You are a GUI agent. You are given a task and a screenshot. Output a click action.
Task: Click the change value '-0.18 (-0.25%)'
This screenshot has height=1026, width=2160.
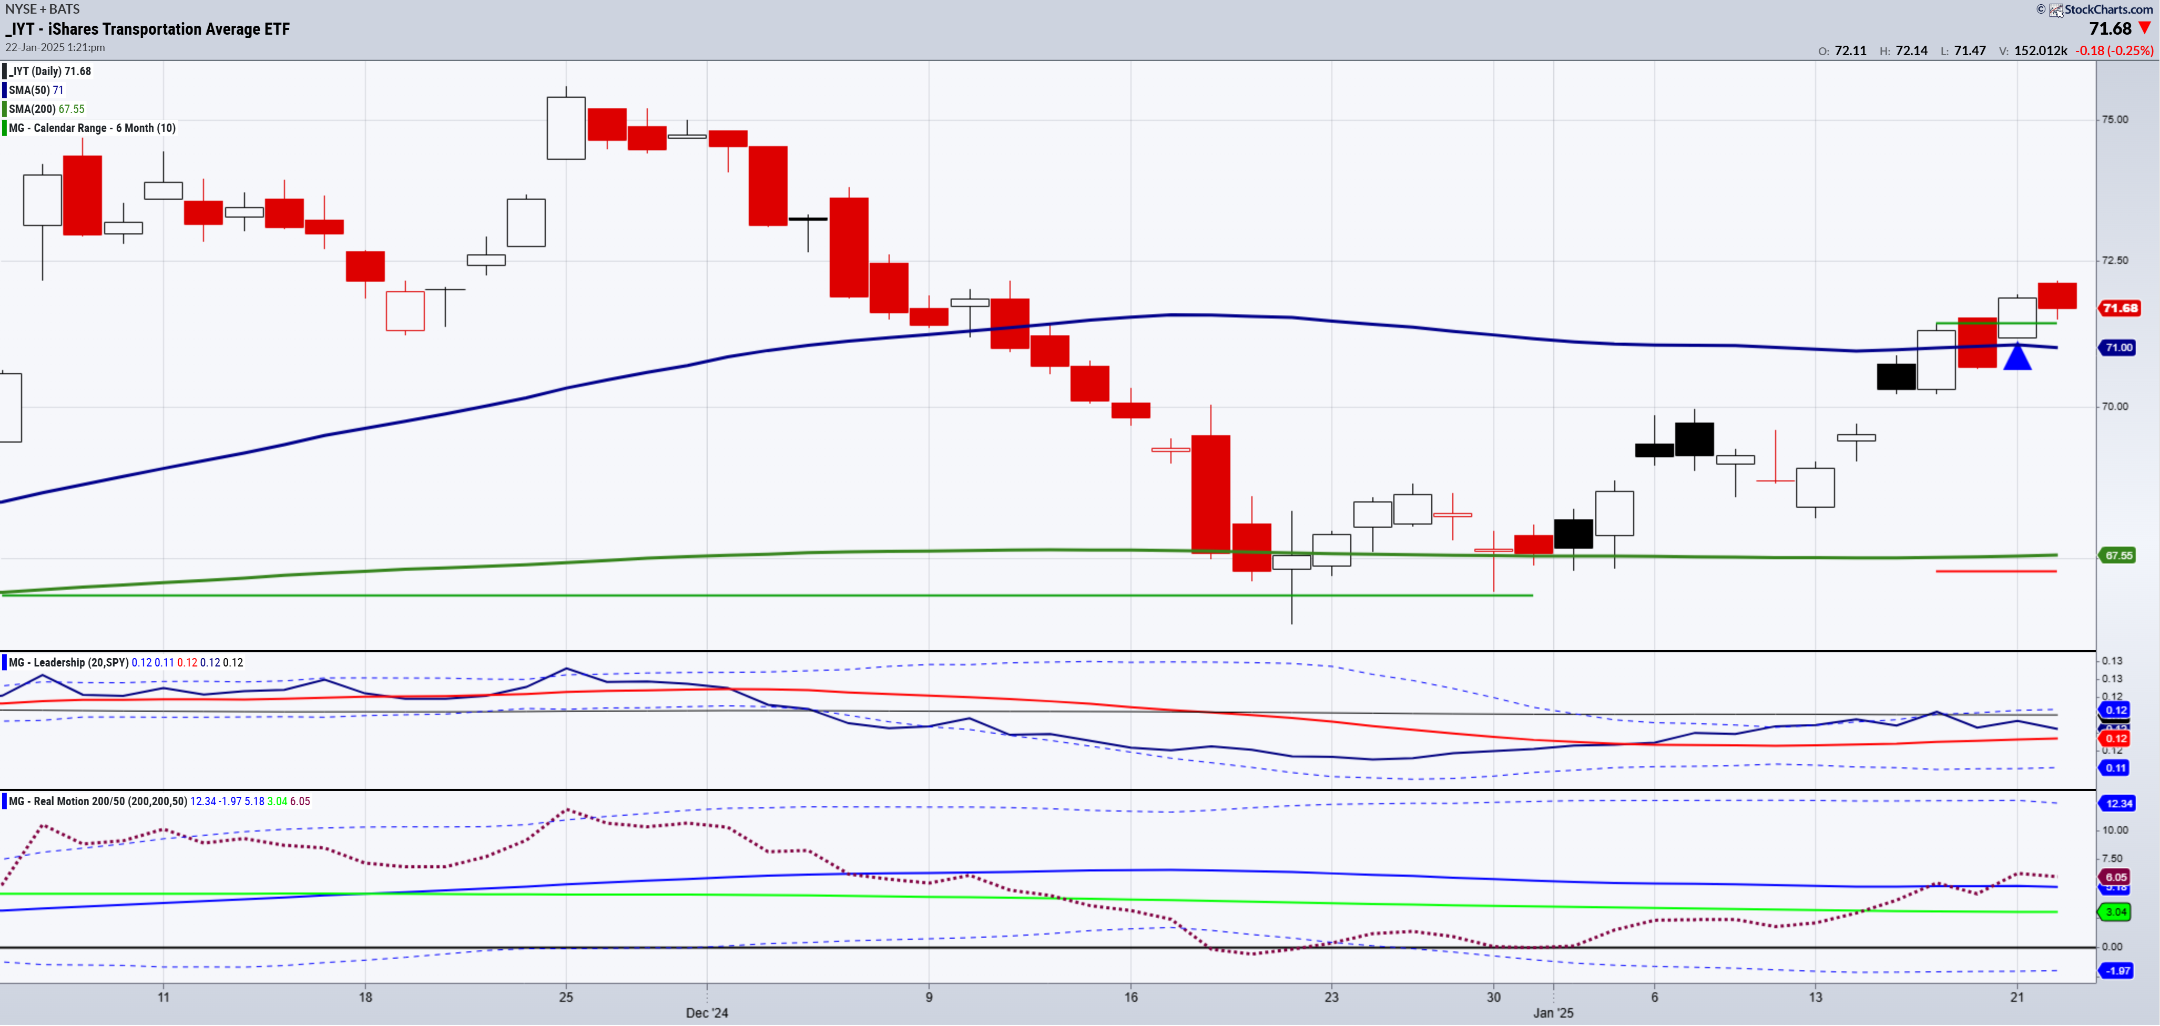pyautogui.click(x=2114, y=51)
